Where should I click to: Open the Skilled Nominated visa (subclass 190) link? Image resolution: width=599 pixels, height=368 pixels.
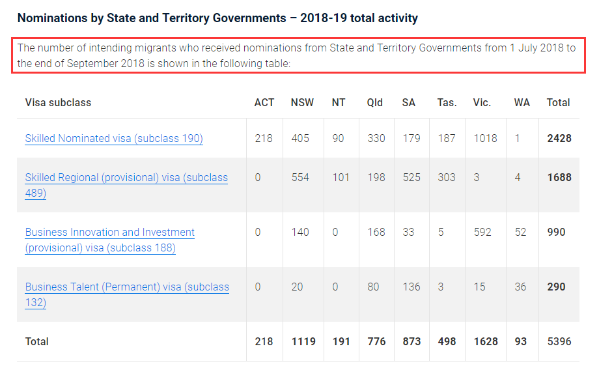click(x=114, y=139)
